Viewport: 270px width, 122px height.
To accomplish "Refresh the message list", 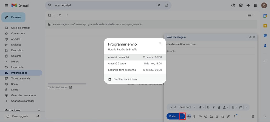I will 60,15.
